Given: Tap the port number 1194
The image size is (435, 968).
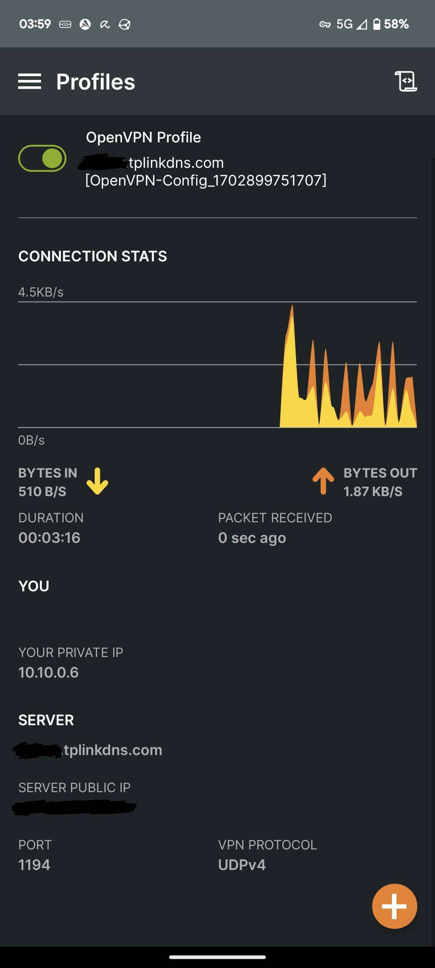Looking at the screenshot, I should tap(34, 865).
